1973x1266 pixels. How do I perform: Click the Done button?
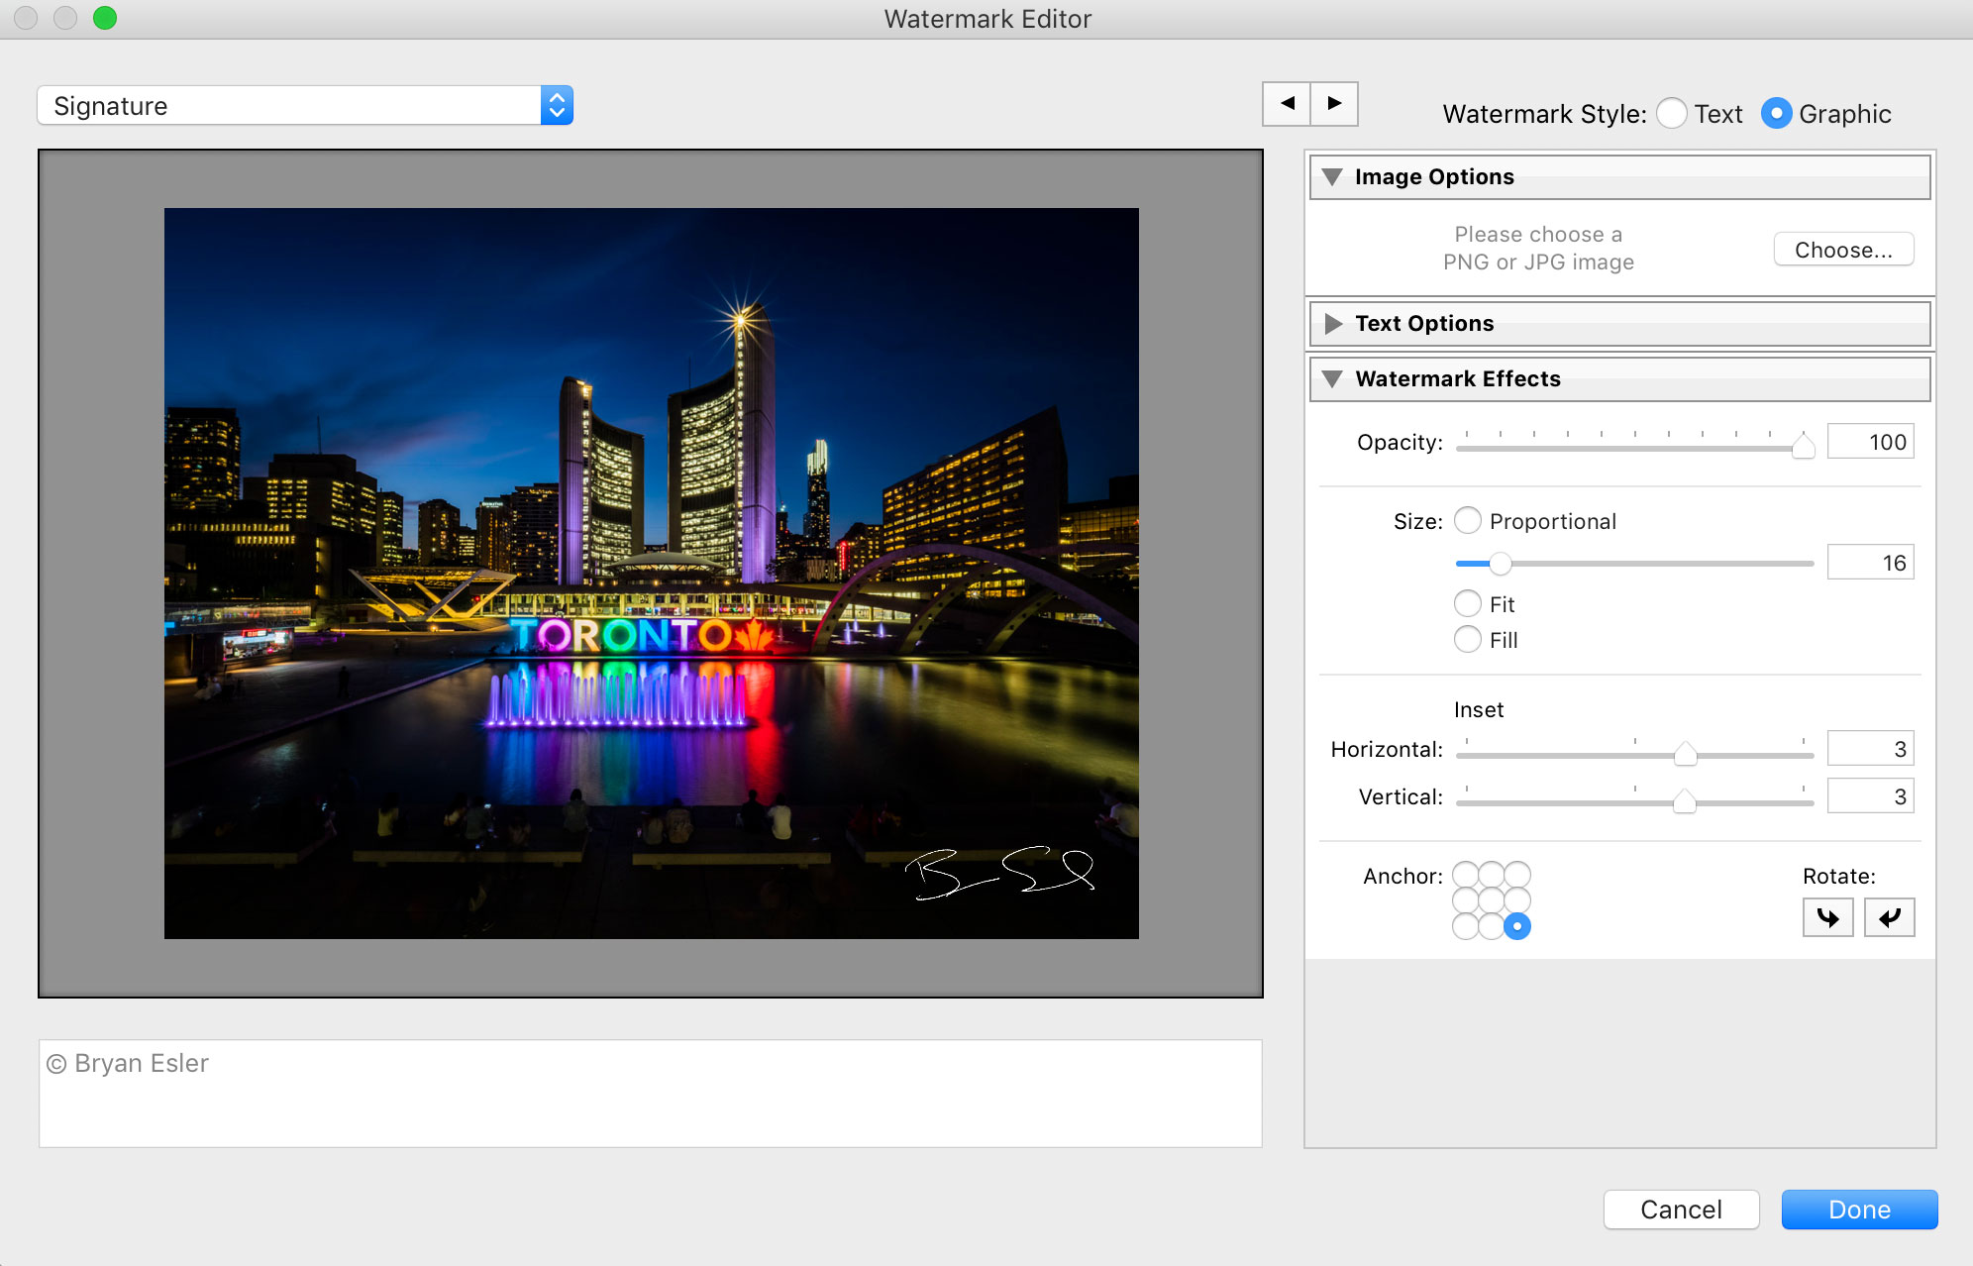(x=1858, y=1210)
